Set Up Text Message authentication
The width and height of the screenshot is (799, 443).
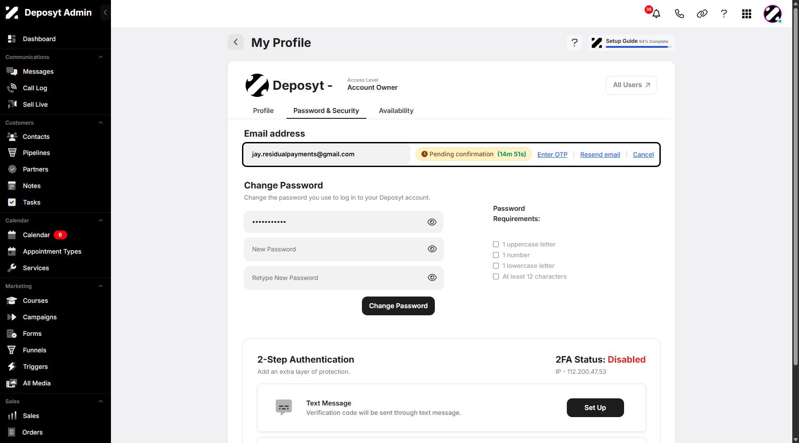click(x=595, y=408)
